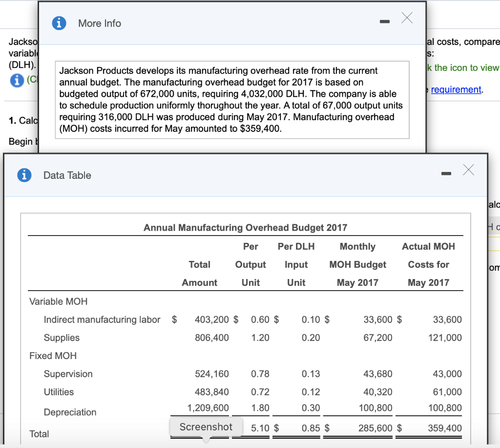This screenshot has width=500, height=448.
Task: Click the info icon on the More Info header
Action: (58, 23)
